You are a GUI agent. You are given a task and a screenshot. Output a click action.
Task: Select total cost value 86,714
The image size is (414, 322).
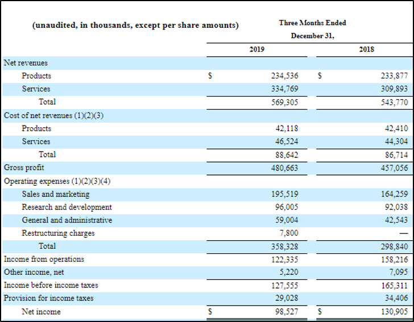(x=396, y=155)
